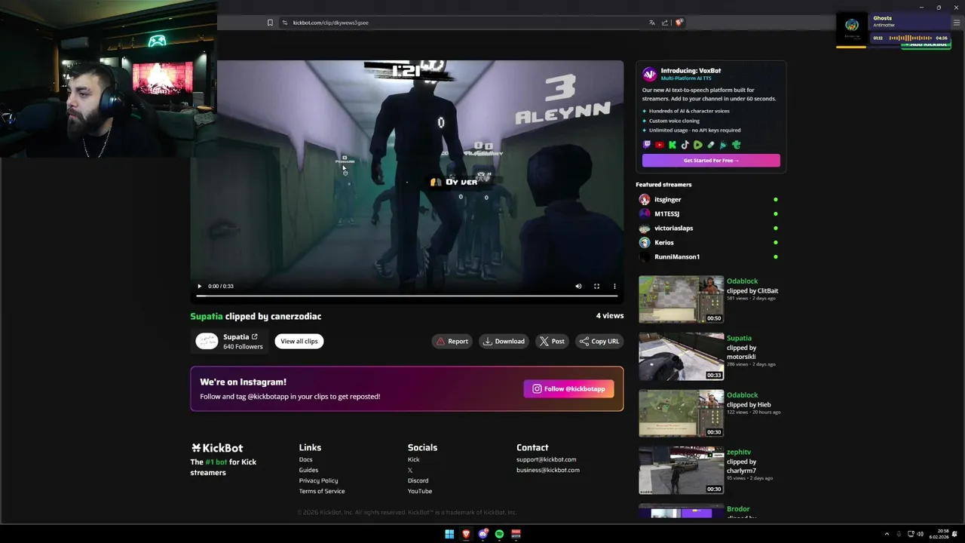This screenshot has height=543, width=965.
Task: Download the clip
Action: [x=504, y=342]
